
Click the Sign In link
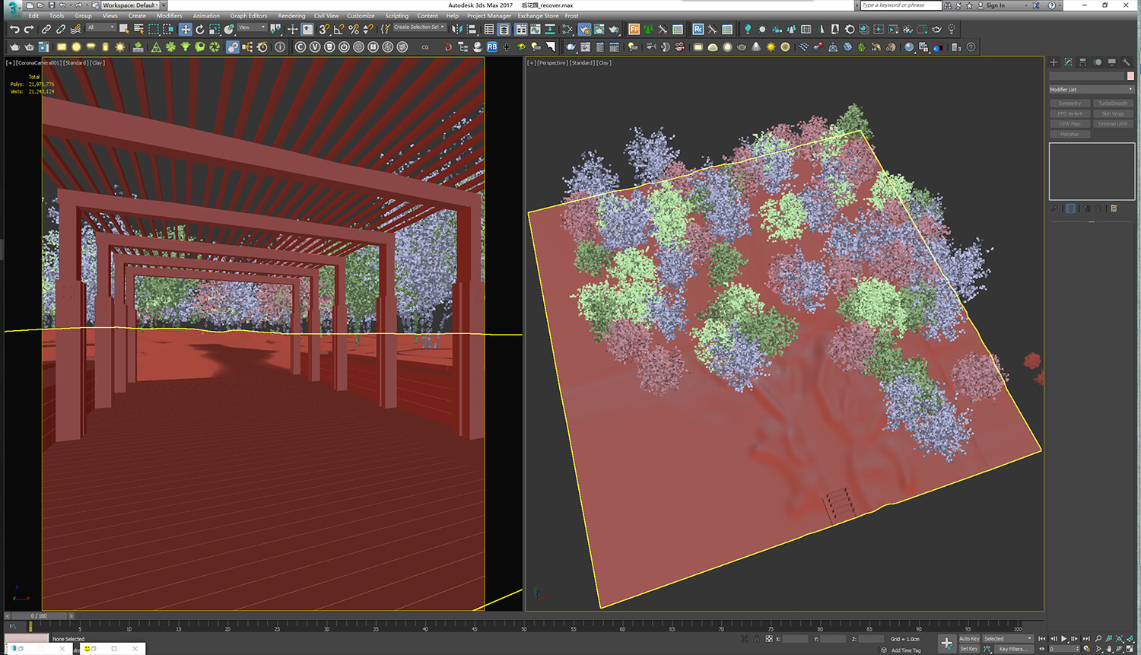995,5
